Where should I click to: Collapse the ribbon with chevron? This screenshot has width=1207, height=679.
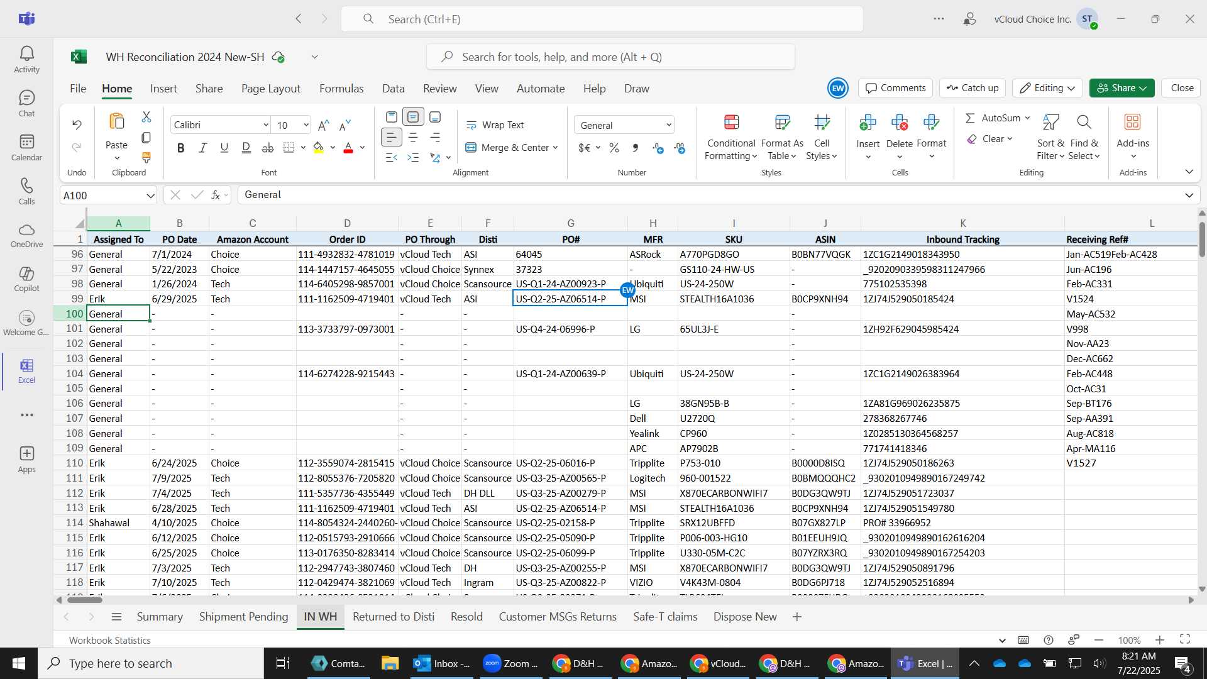[1189, 172]
